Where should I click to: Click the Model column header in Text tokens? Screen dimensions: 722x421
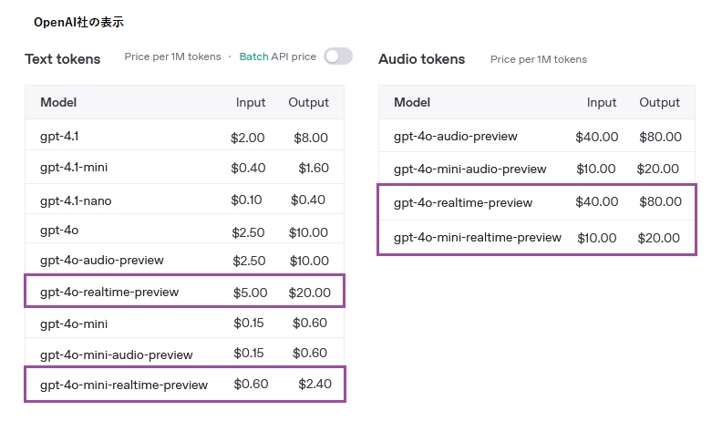[58, 102]
